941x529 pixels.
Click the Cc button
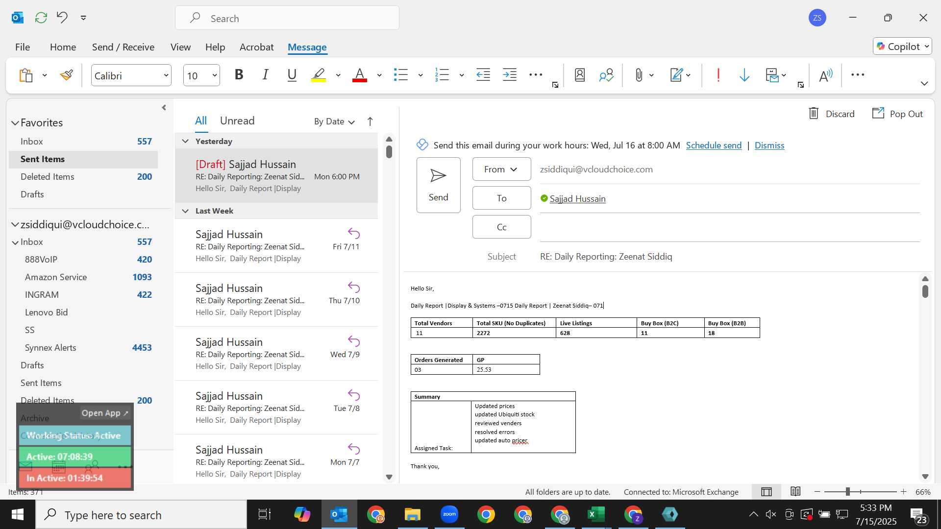[501, 227]
